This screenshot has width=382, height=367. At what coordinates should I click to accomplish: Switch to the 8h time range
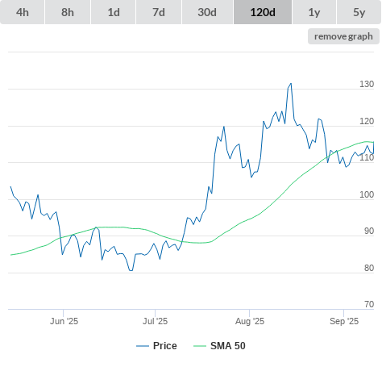click(x=68, y=12)
